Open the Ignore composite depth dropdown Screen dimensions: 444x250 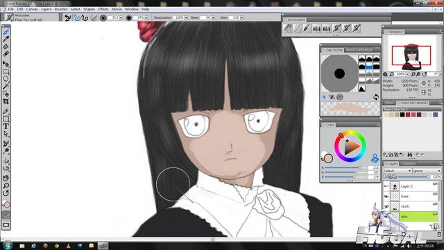427,171
